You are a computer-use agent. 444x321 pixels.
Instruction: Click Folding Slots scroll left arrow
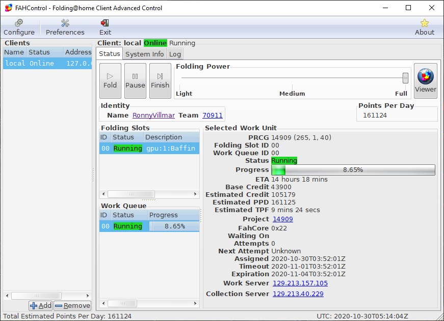103,194
